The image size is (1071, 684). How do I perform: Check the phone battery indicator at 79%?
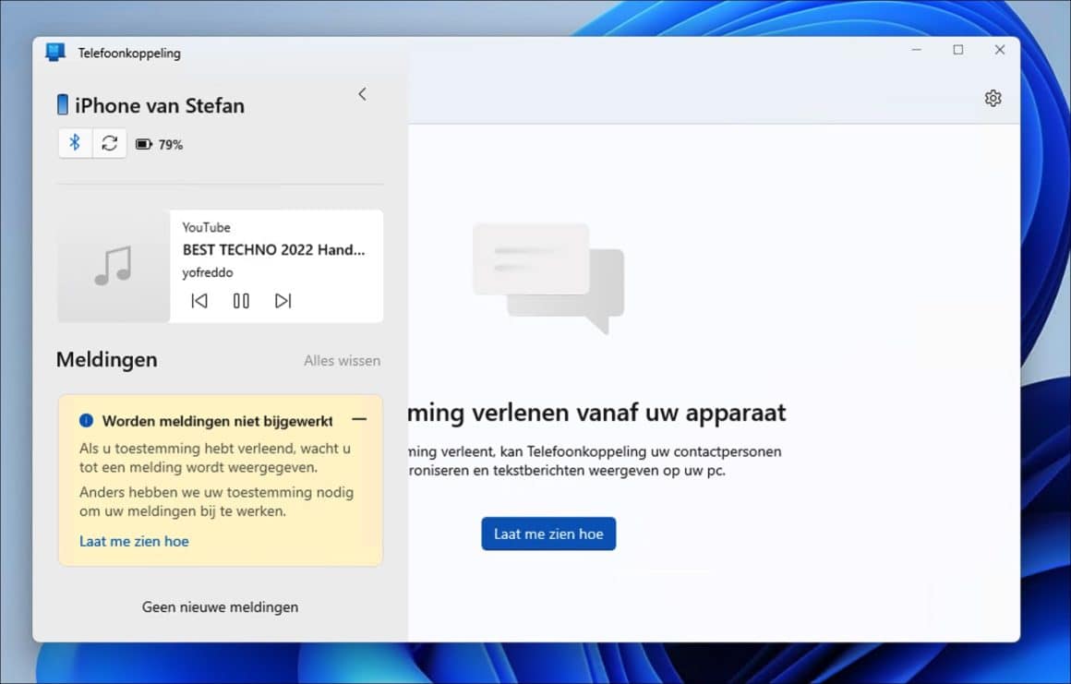(159, 144)
